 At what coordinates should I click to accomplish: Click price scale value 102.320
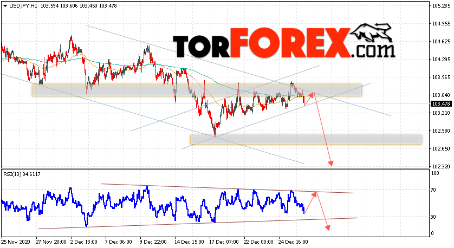point(441,167)
